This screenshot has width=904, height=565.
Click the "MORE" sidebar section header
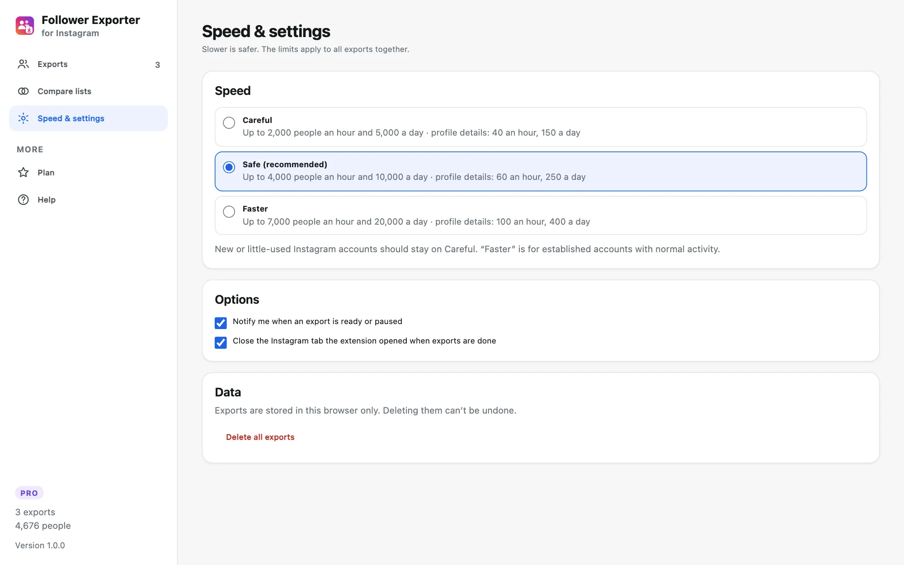pyautogui.click(x=30, y=150)
